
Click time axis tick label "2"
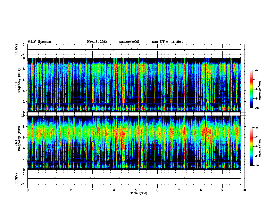point(71,190)
